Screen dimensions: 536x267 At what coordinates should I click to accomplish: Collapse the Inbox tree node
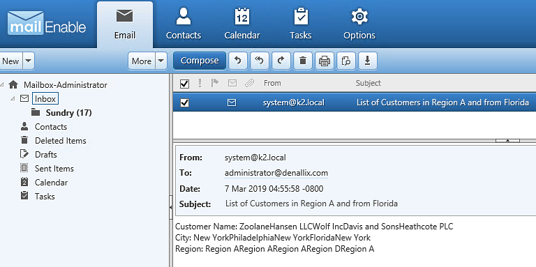(13, 99)
